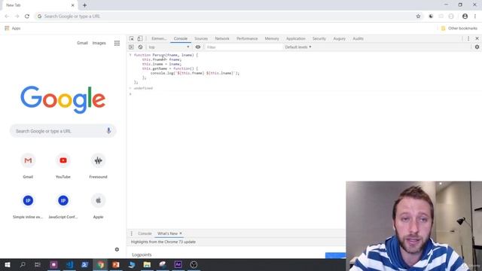Open Windows taskbar search
Viewport: 482px width, 271px height.
pyautogui.click(x=23, y=264)
